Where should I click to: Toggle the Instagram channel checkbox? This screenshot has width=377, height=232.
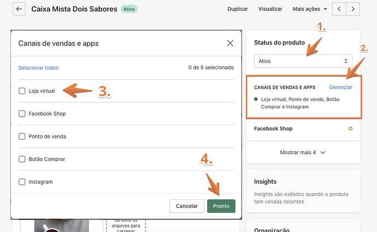[22, 182]
